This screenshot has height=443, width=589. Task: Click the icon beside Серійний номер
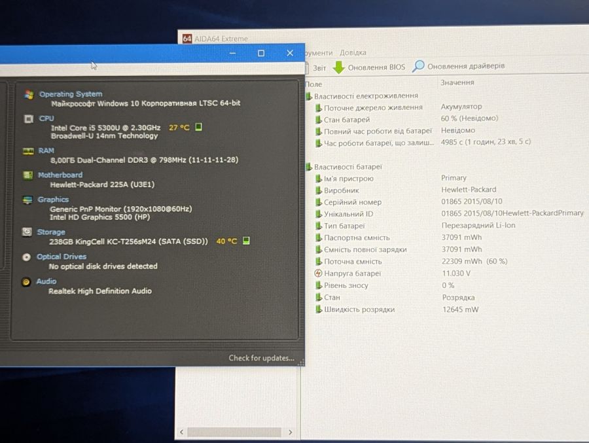(x=319, y=202)
